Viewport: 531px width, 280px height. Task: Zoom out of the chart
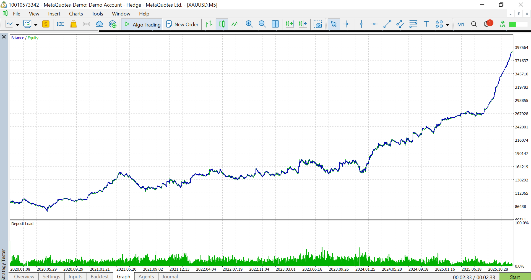point(262,24)
